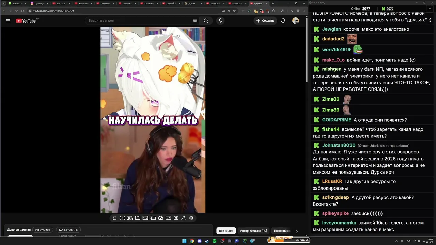This screenshot has height=245, width=436.
Task: Open Chrome tab search dropdown arrow
Action: point(4,3)
